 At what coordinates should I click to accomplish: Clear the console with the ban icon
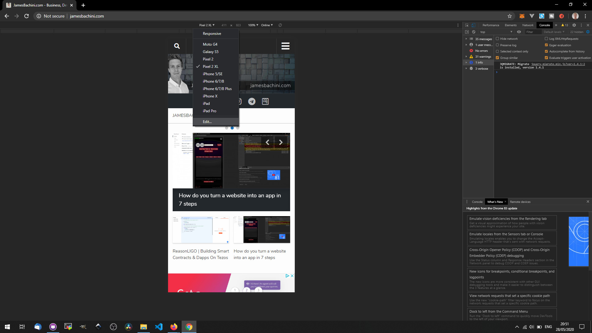[474, 32]
